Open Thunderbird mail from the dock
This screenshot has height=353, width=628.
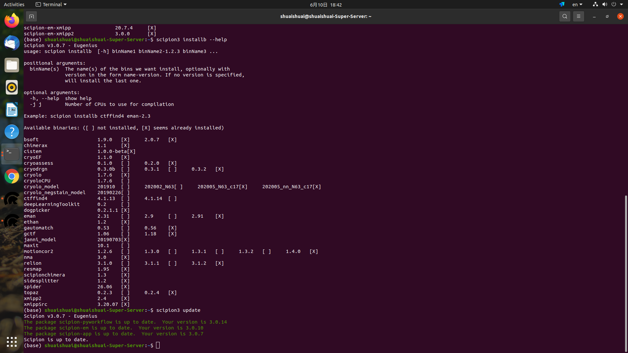(x=12, y=43)
